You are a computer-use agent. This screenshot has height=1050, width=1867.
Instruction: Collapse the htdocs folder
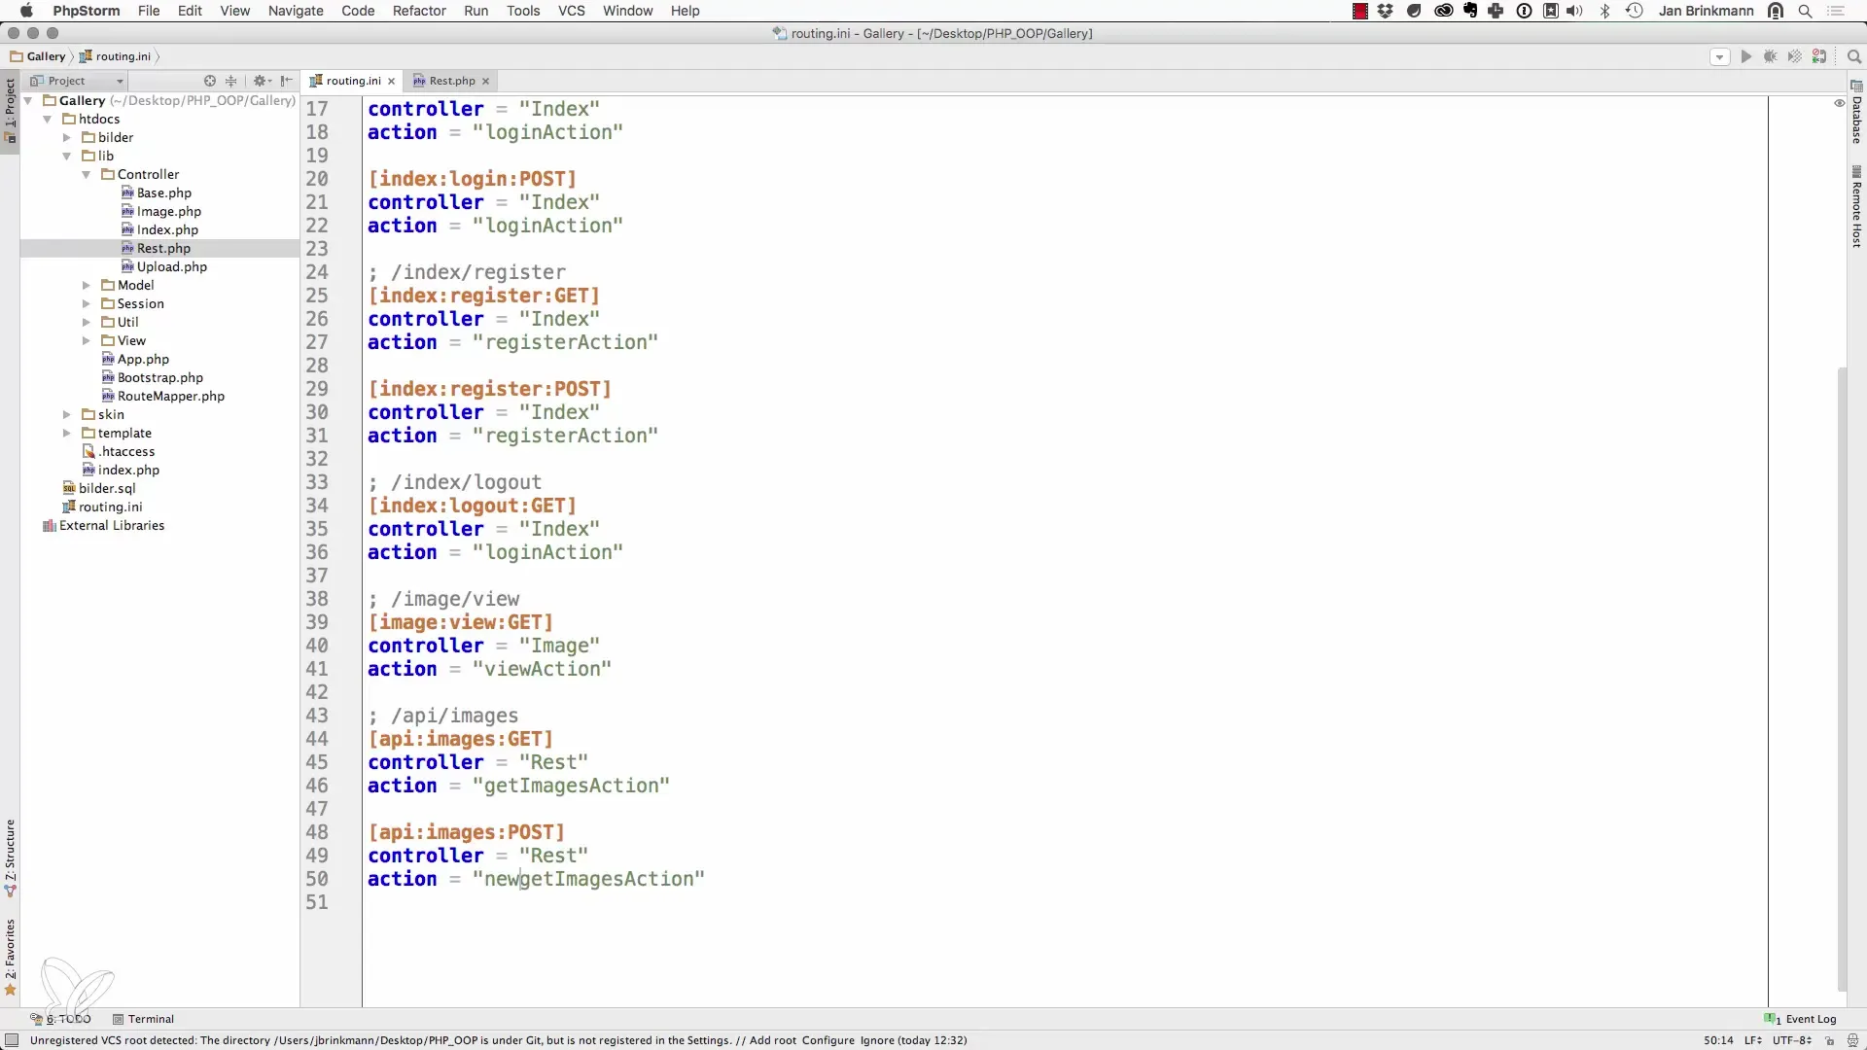[48, 120]
